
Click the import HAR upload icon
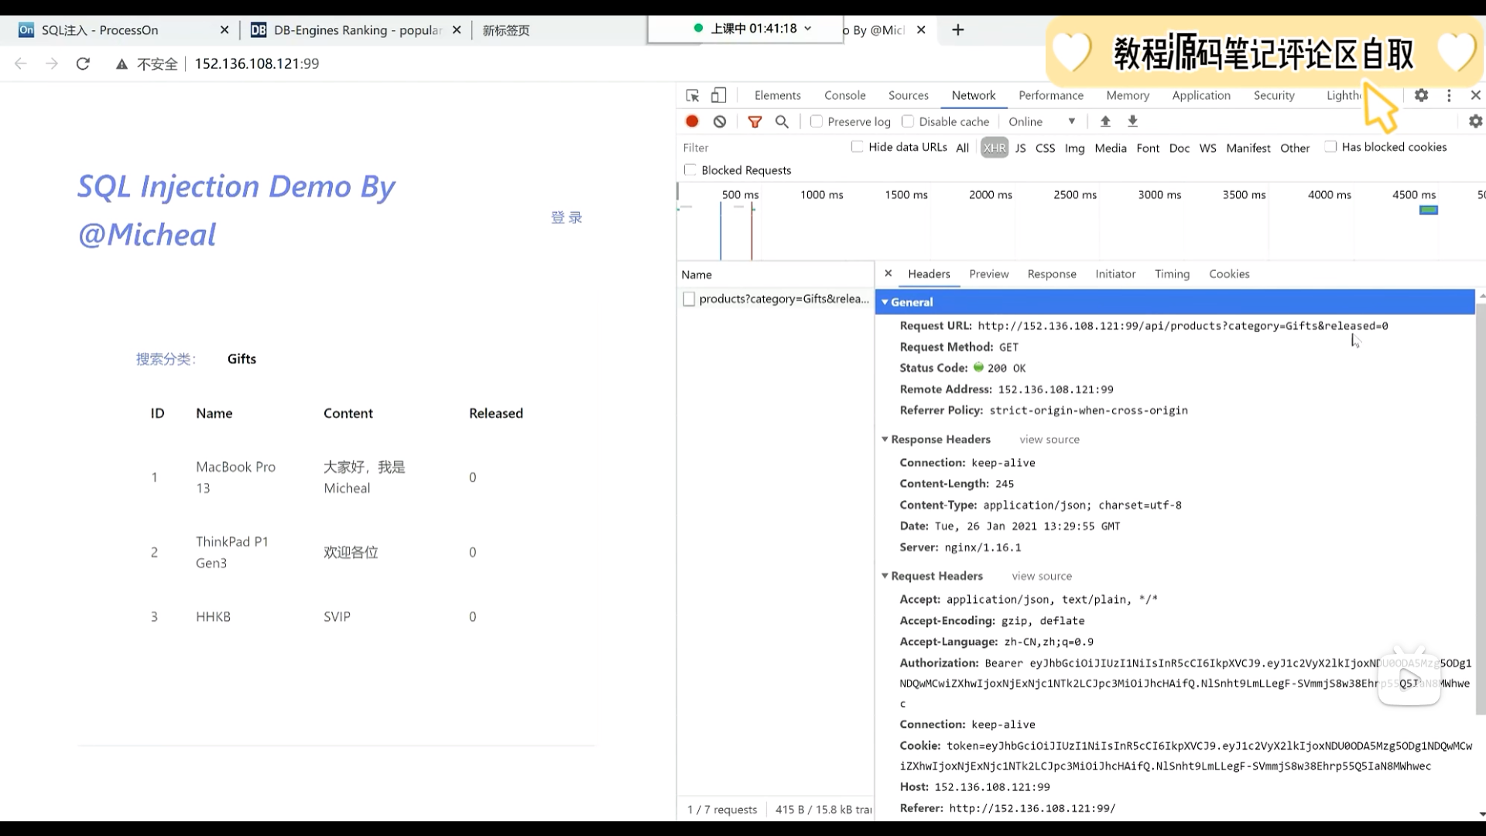pyautogui.click(x=1105, y=122)
